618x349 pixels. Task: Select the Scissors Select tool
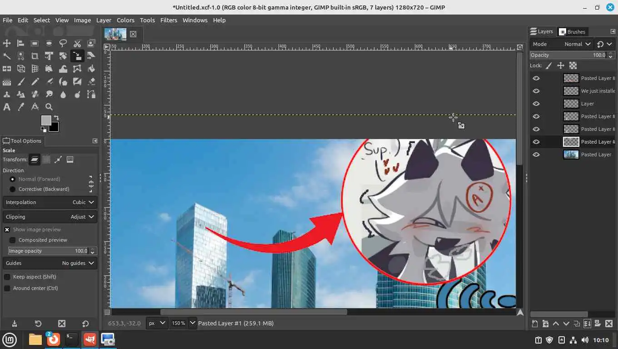pos(77,43)
